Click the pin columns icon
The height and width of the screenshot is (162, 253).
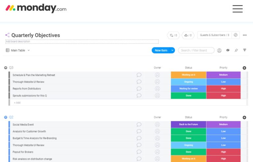click(x=236, y=51)
